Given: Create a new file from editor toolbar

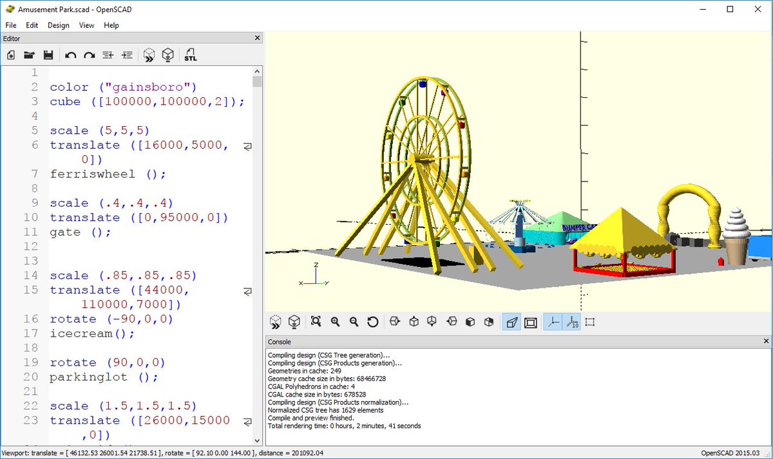Looking at the screenshot, I should coord(11,55).
